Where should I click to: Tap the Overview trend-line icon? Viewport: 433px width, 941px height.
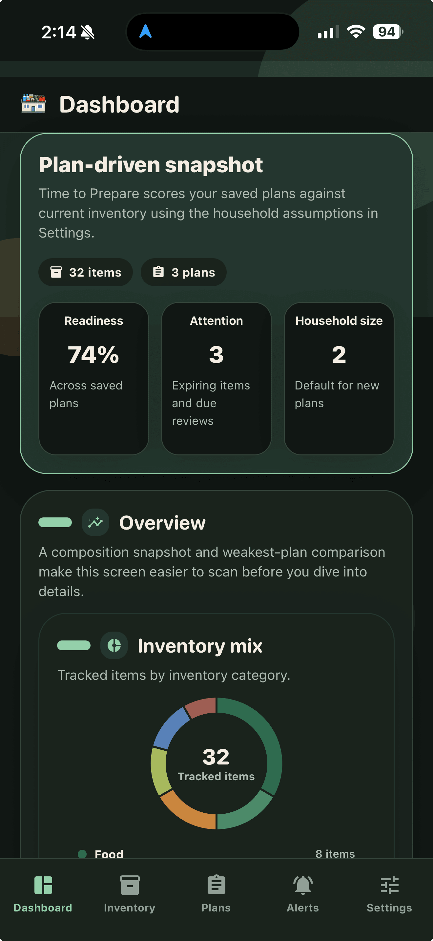pyautogui.click(x=95, y=522)
